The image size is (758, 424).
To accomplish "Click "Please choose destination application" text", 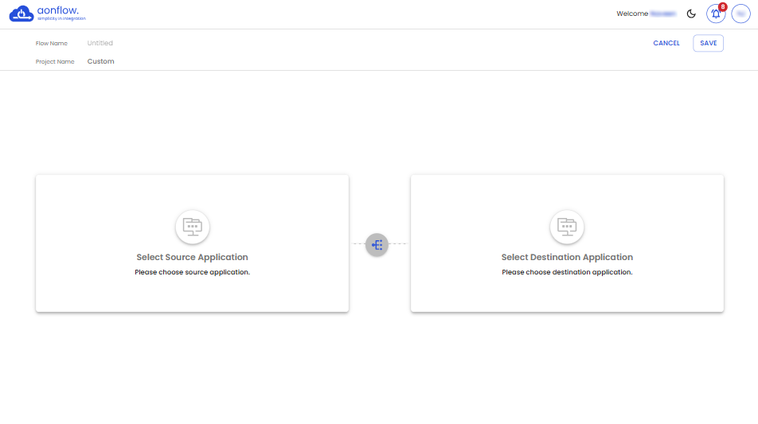I will coord(567,272).
